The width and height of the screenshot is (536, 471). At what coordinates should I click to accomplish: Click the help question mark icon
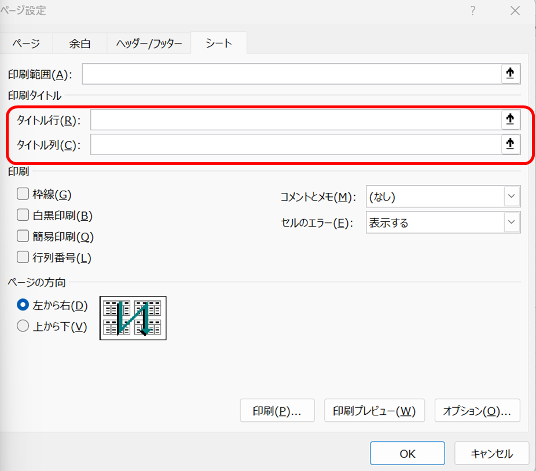pos(473,10)
